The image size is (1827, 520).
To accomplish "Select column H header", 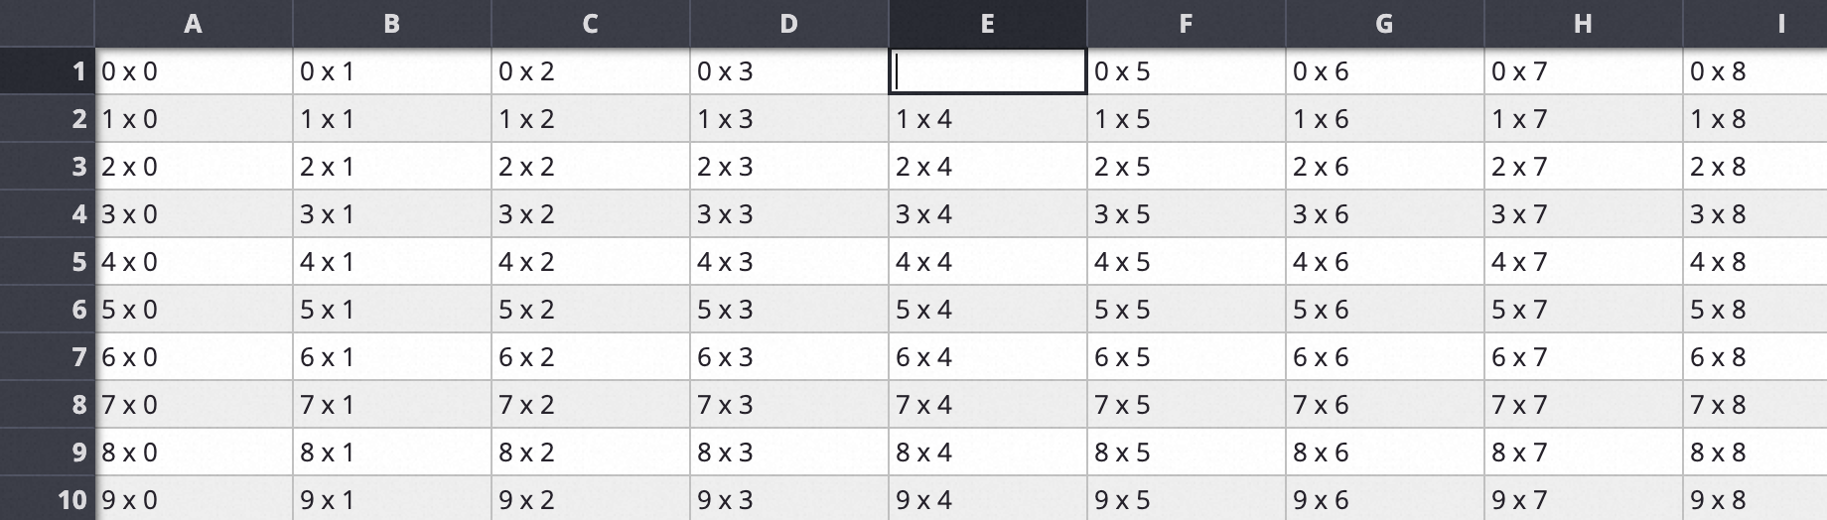I will [1583, 24].
